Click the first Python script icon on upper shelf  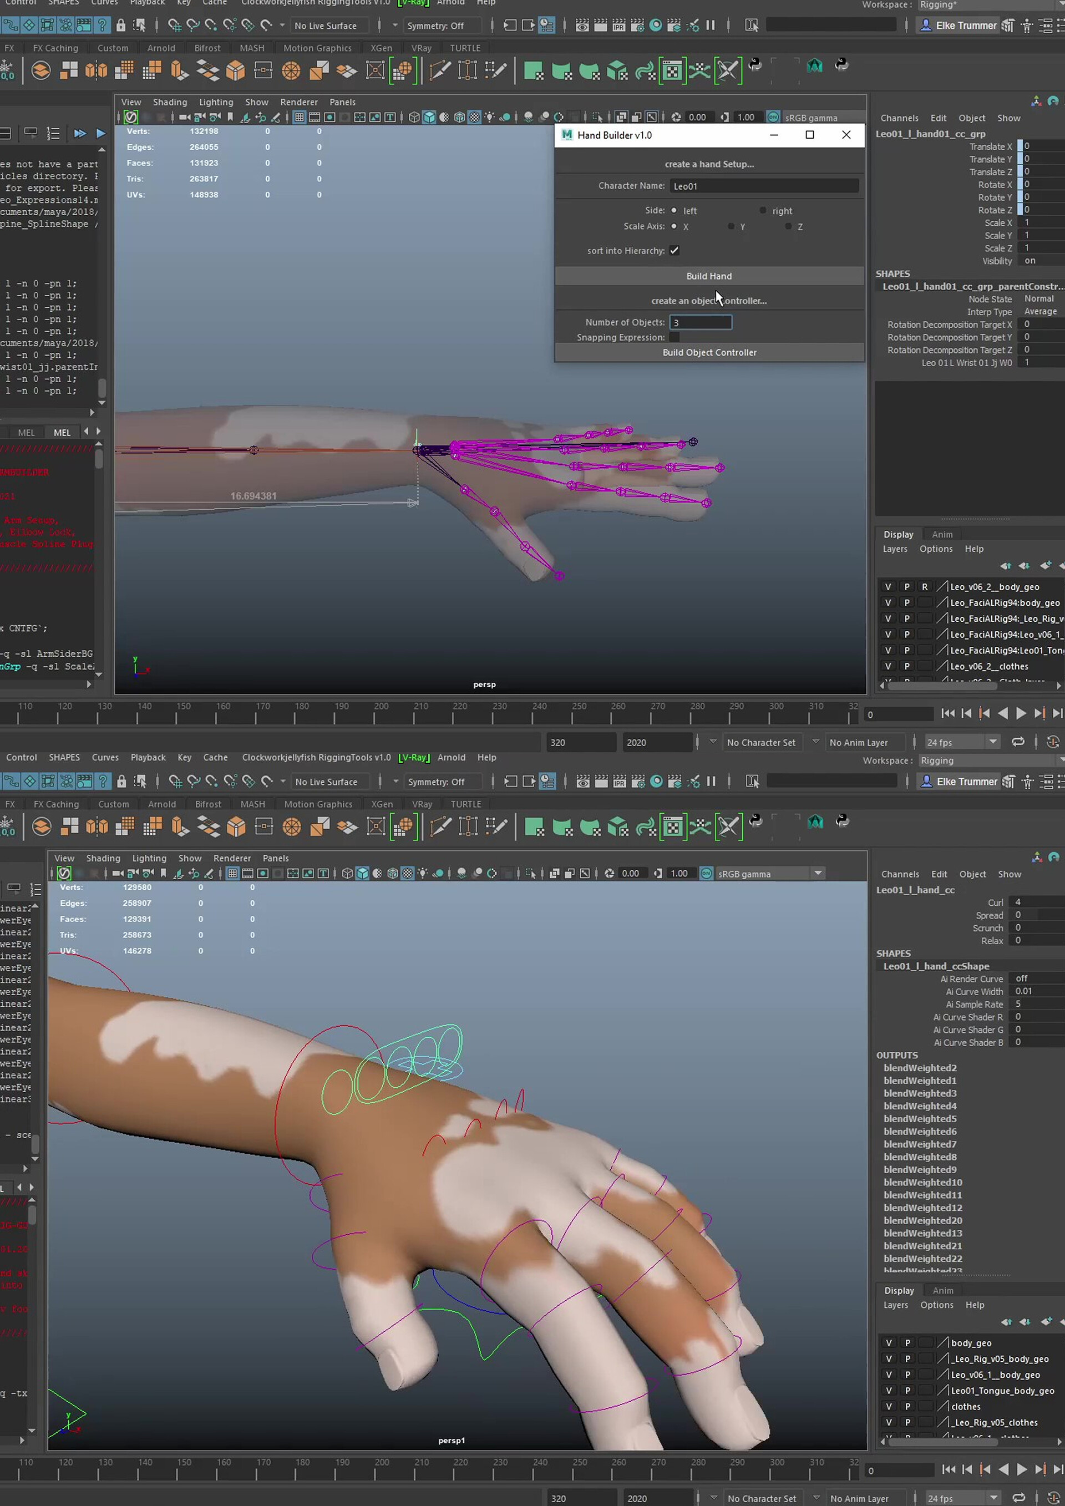click(755, 65)
